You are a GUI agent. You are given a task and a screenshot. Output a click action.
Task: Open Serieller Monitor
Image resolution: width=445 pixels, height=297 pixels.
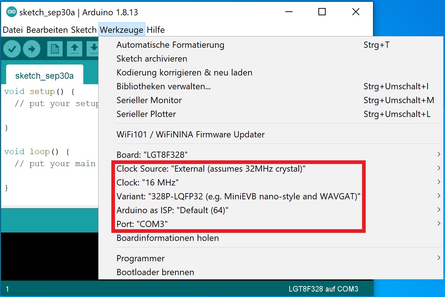(x=271, y=100)
